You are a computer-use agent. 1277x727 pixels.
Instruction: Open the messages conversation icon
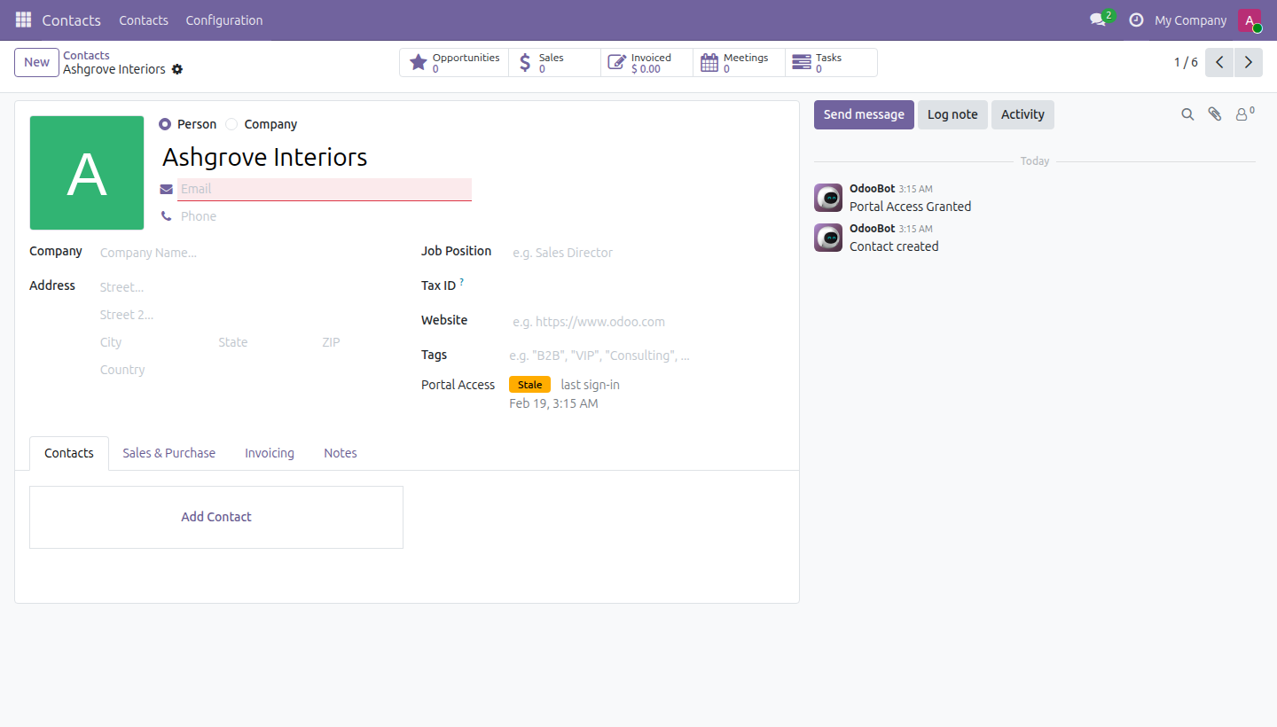(1098, 20)
